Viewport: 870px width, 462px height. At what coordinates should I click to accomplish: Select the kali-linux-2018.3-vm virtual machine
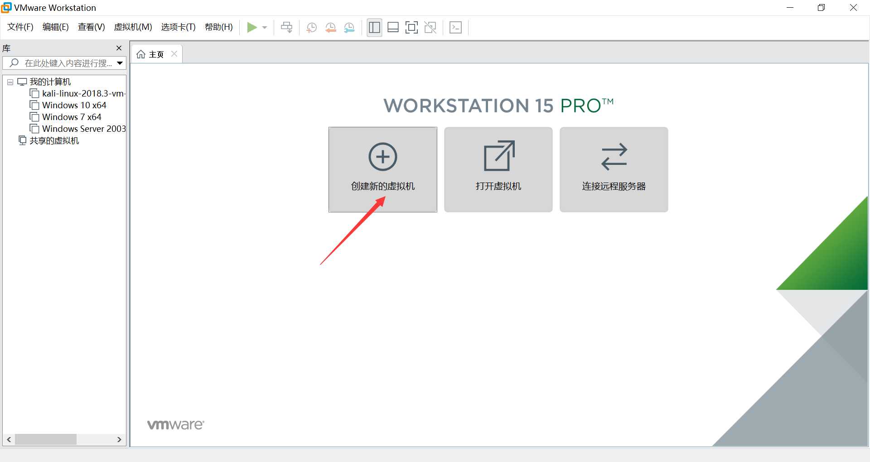point(83,94)
